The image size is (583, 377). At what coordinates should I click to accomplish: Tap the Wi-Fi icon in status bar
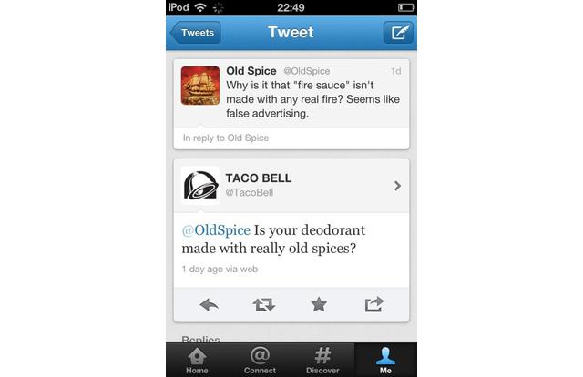[x=200, y=7]
